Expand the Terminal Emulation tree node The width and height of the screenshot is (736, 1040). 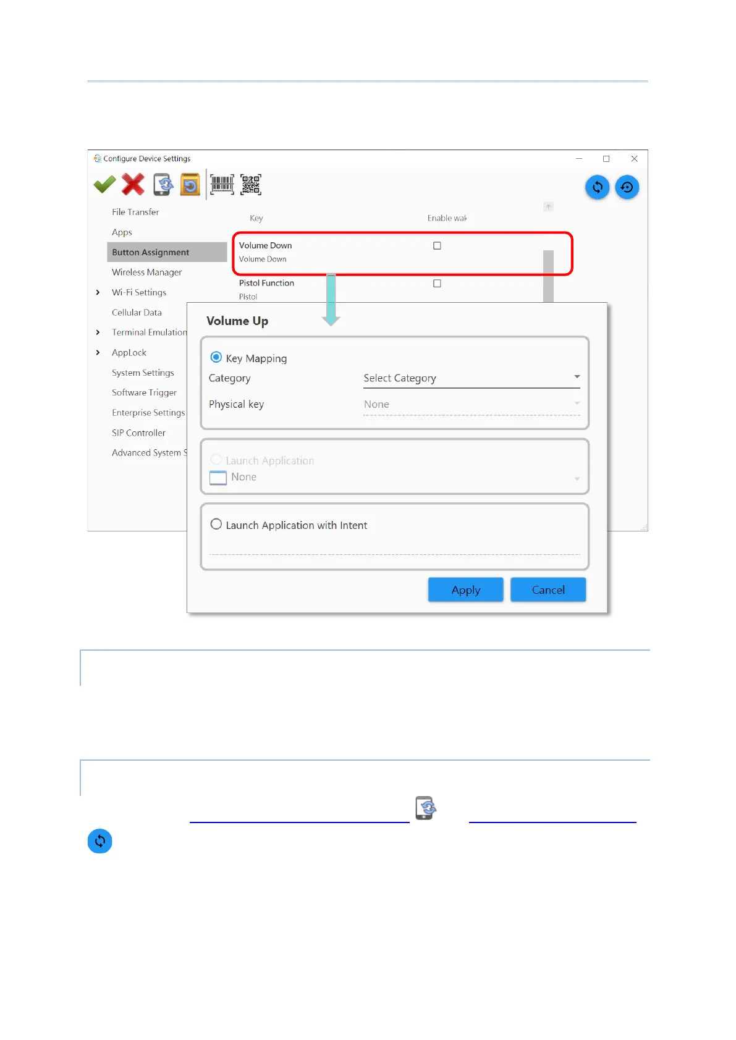tap(98, 332)
